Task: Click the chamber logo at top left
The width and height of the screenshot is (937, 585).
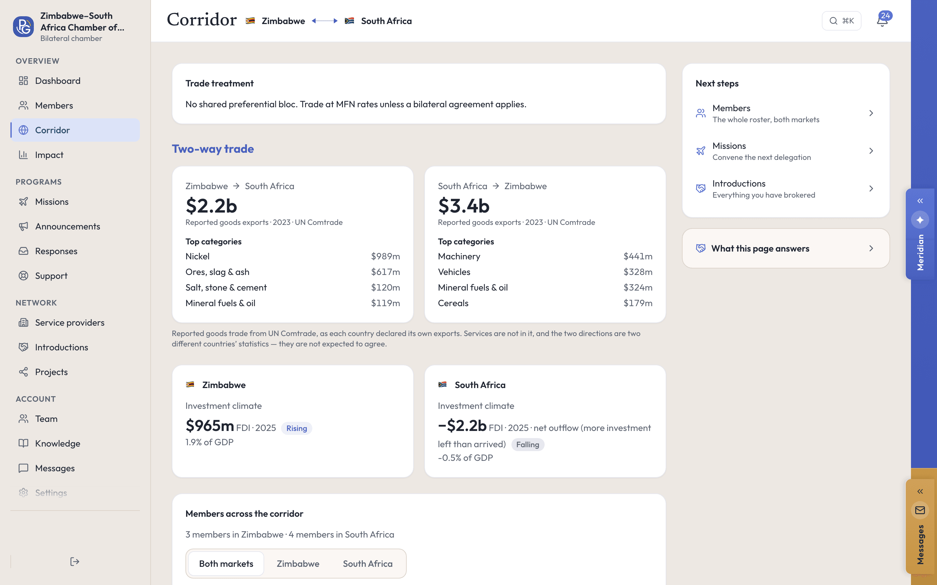Action: (x=24, y=26)
